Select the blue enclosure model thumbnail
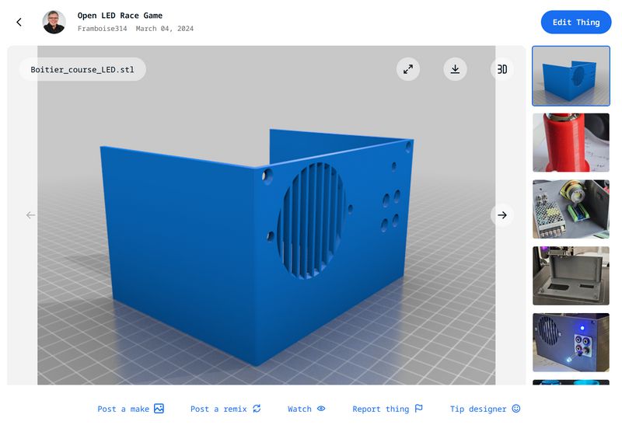Screen dimensions: 622x425 pyautogui.click(x=571, y=76)
